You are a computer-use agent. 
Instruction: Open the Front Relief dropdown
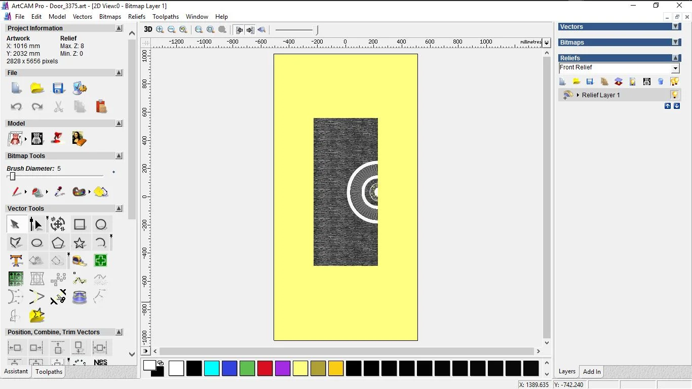click(675, 68)
